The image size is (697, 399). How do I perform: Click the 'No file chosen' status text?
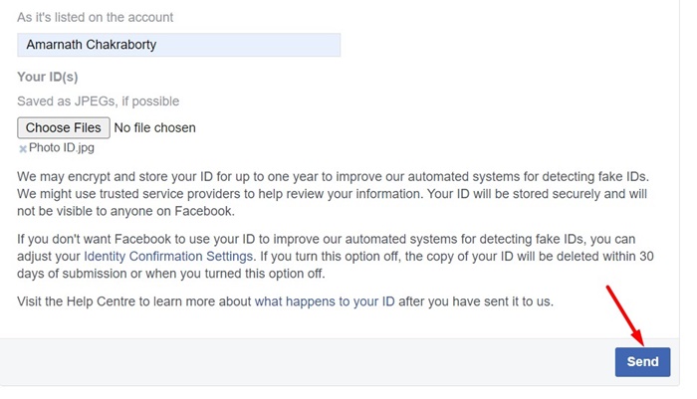tap(154, 128)
